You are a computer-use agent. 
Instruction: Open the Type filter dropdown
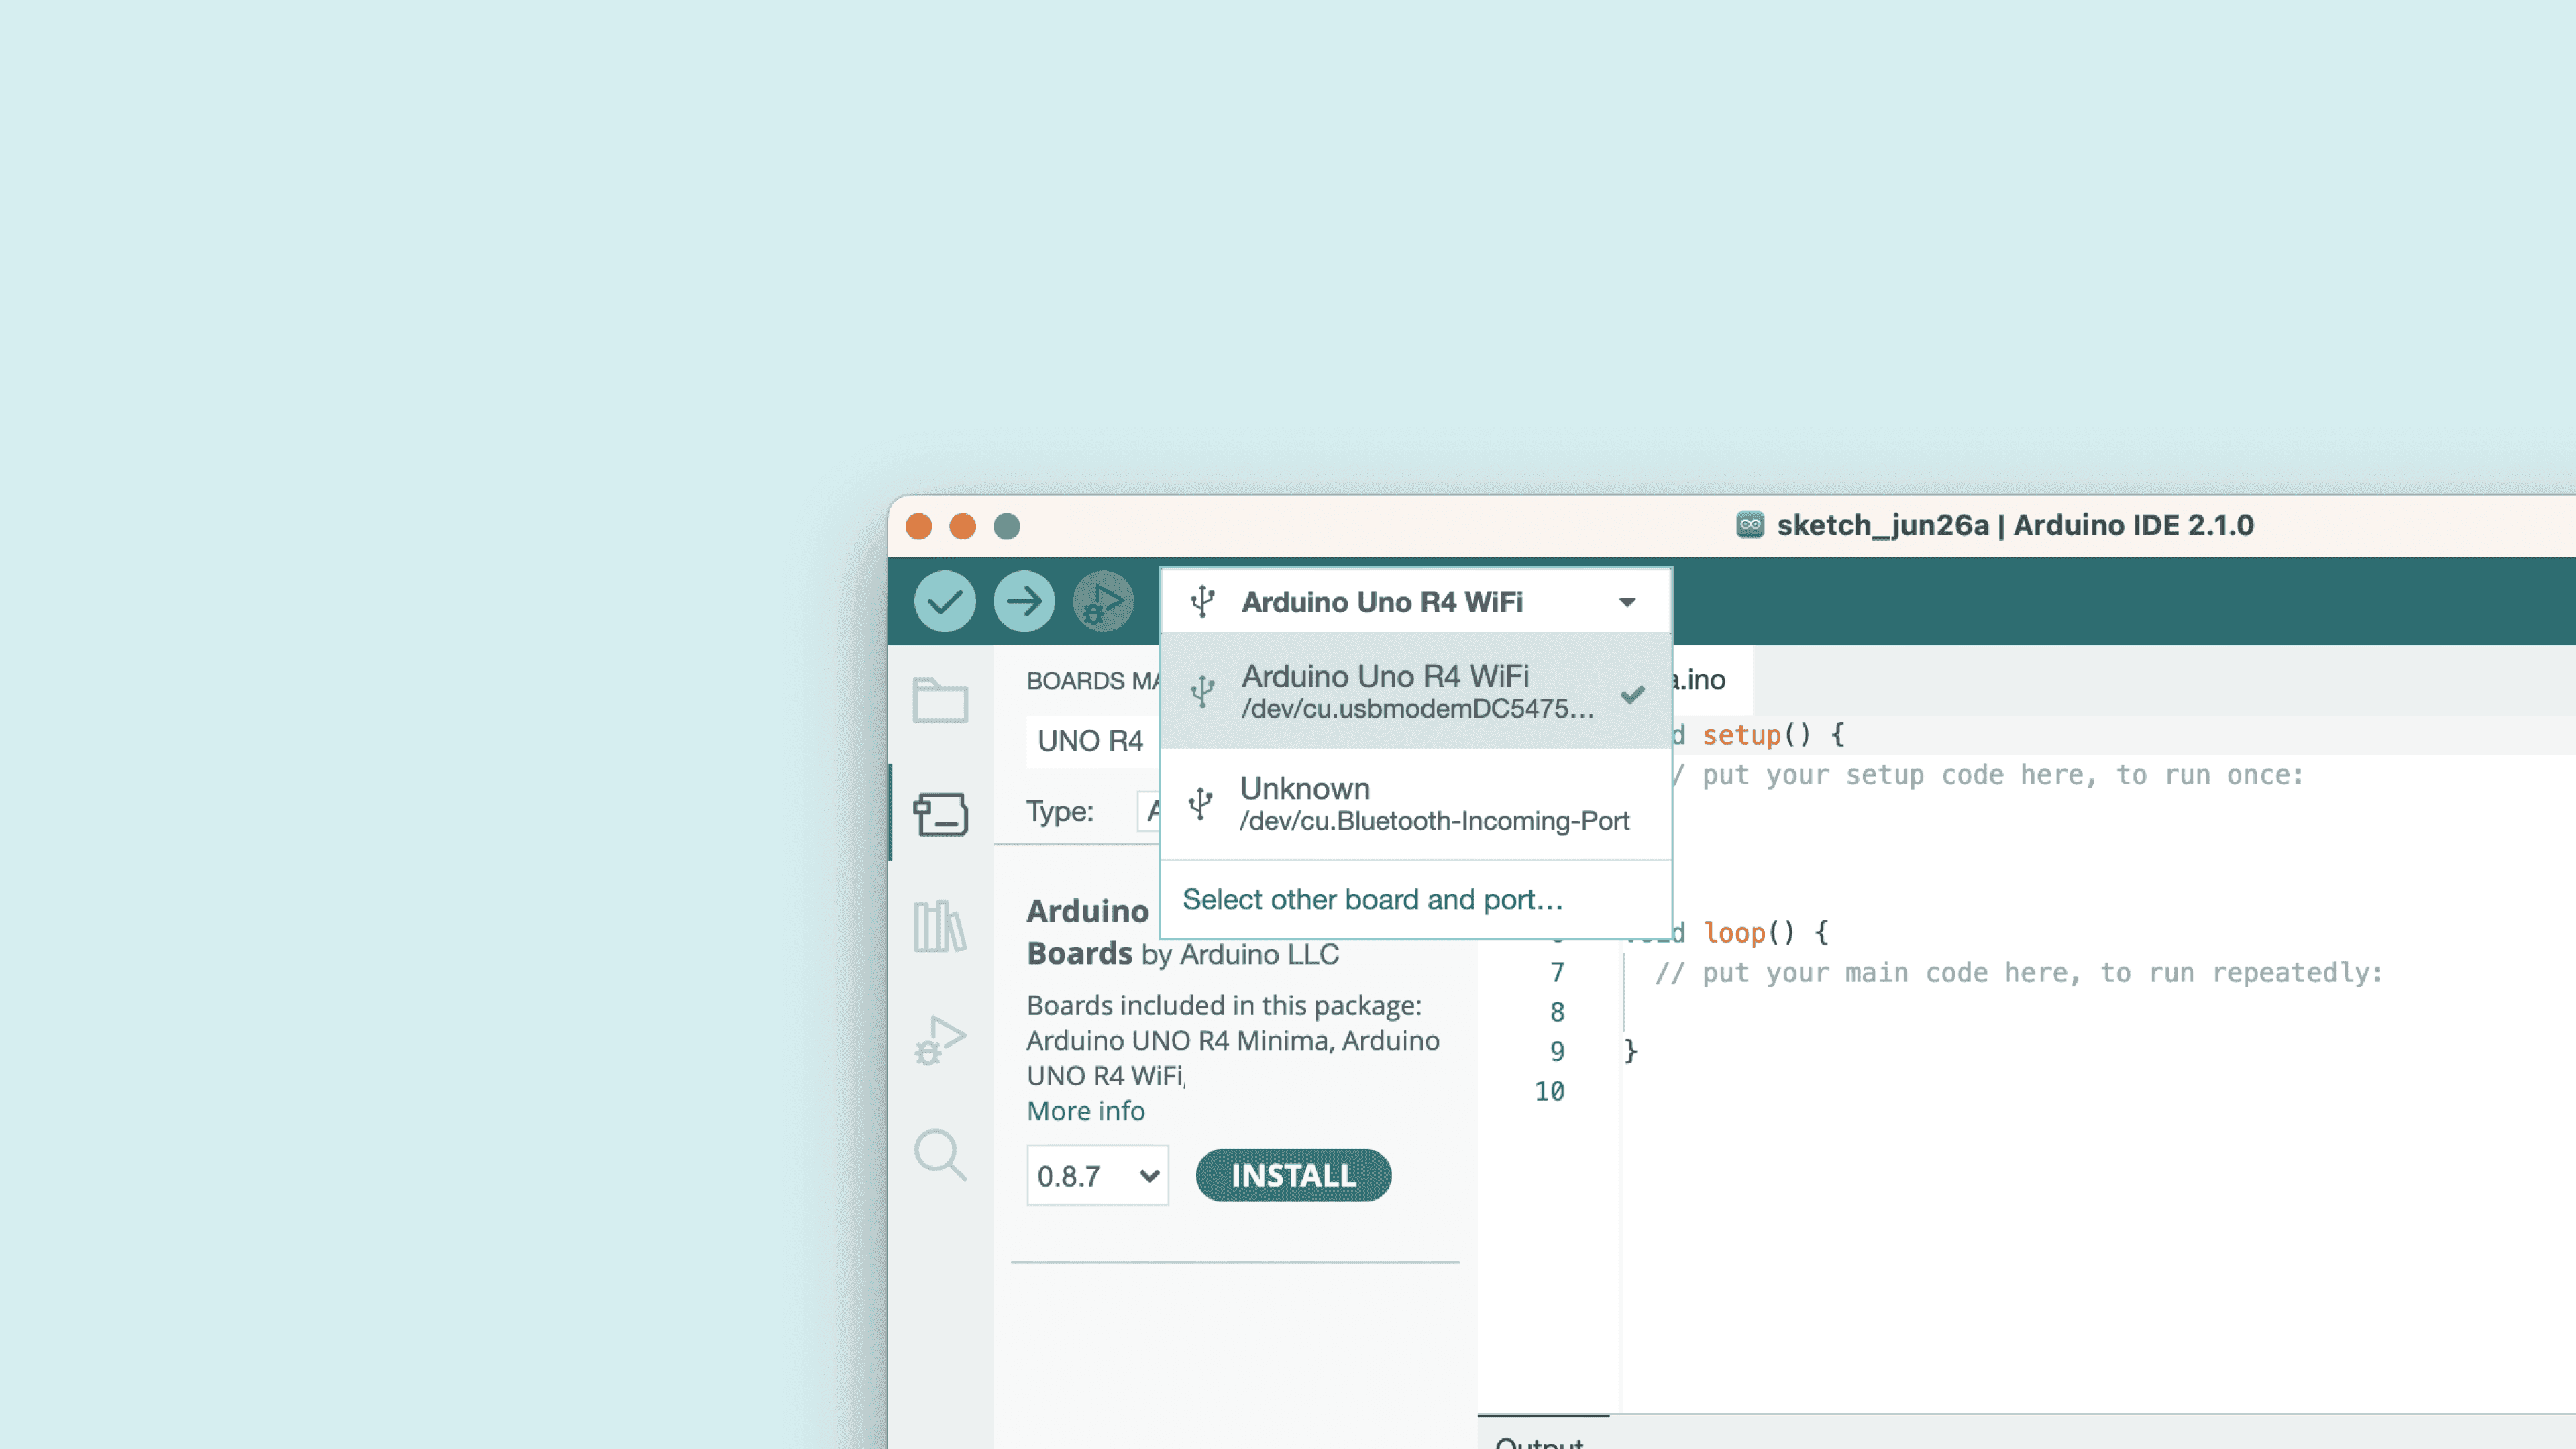coord(1149,811)
